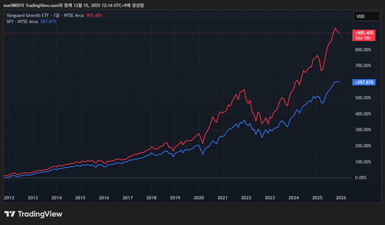385x225 pixels.
Task: Click the 800.00% axis label
Action: tap(363, 50)
